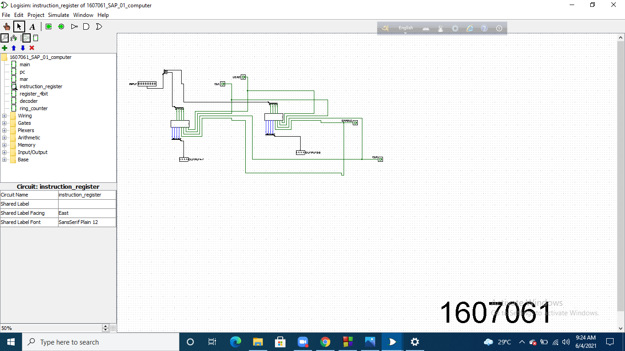Viewport: 625px width, 351px height.
Task: Select the Text tool
Action: (32, 27)
